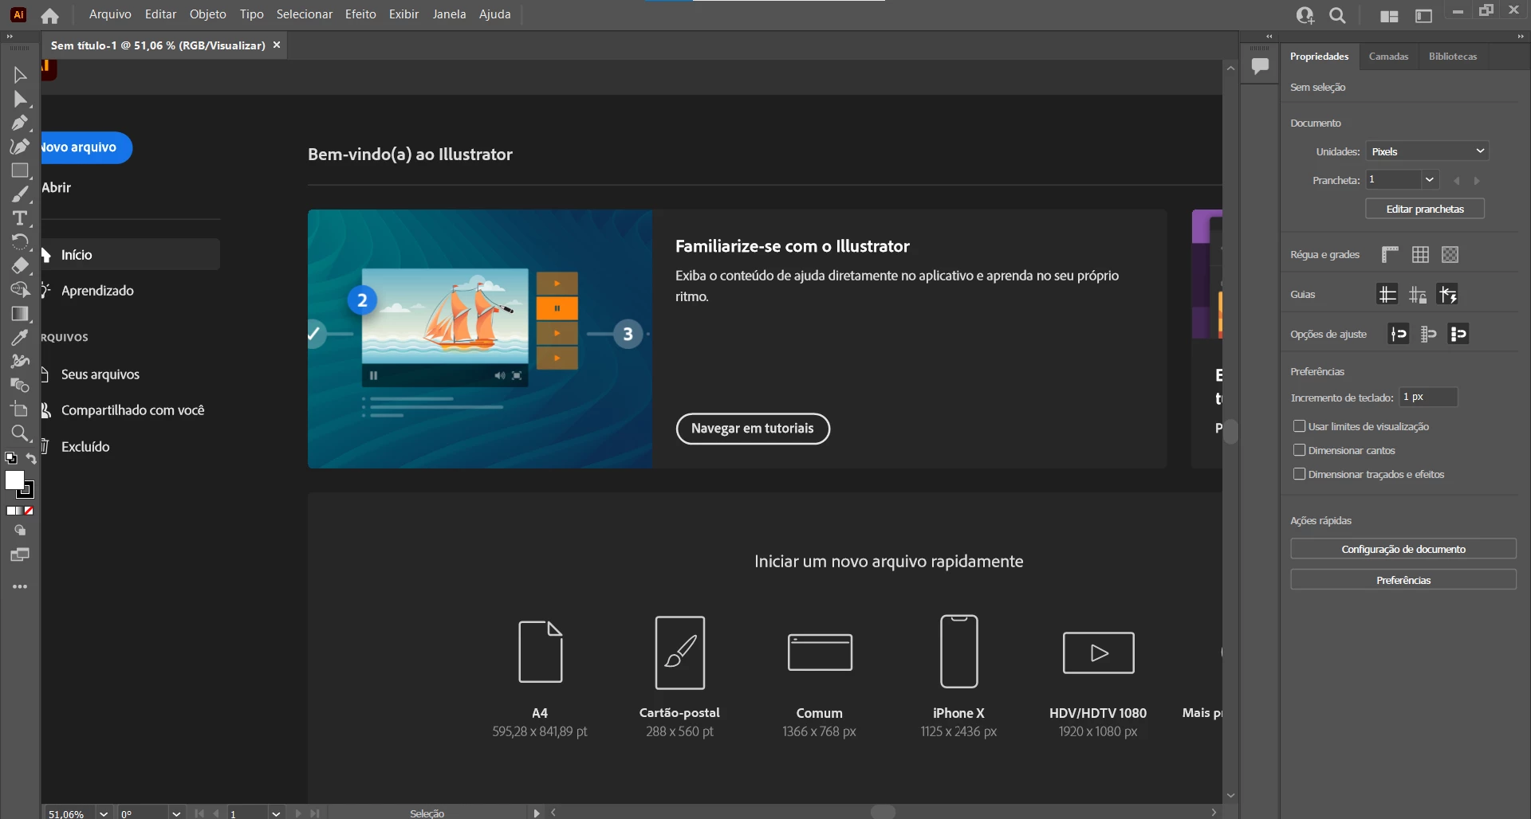Toggle snap to point option
The height and width of the screenshot is (819, 1531).
coord(1399,335)
